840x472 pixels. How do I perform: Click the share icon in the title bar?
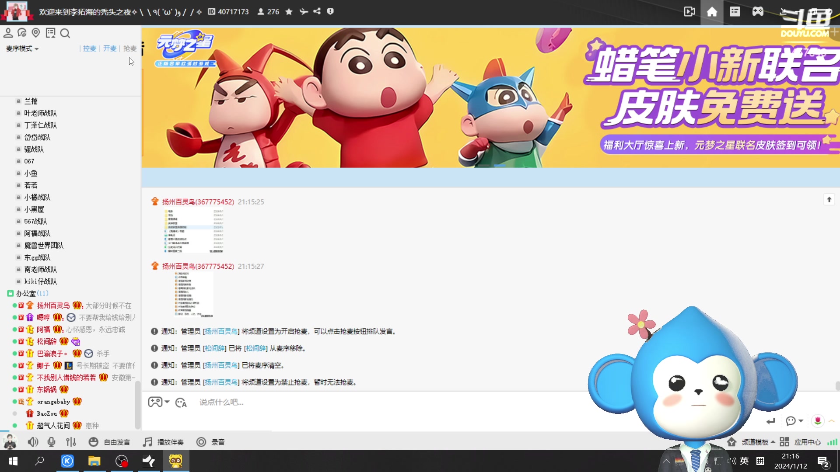point(317,12)
